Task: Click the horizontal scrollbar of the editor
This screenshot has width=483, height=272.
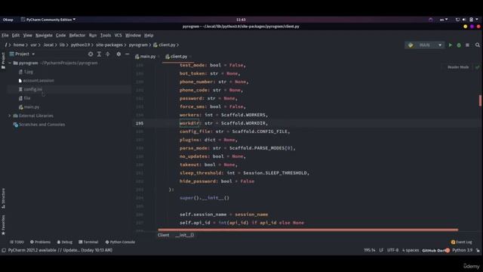Action: tap(308, 230)
